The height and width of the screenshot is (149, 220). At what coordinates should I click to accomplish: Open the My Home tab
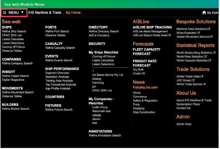tap(73, 12)
